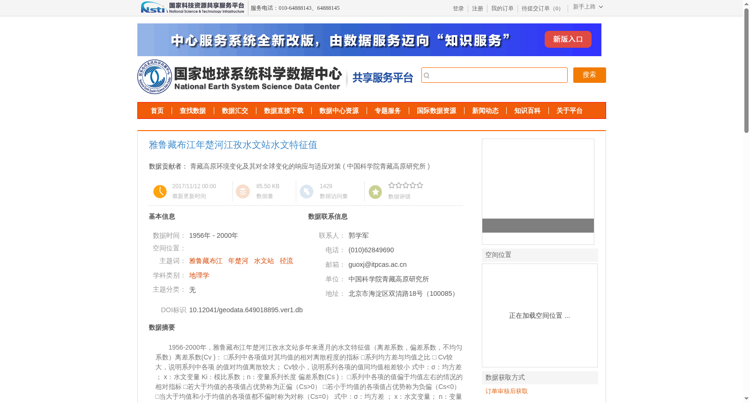Click the green star rating icon
This screenshot has width=750, height=403.
coord(375,192)
